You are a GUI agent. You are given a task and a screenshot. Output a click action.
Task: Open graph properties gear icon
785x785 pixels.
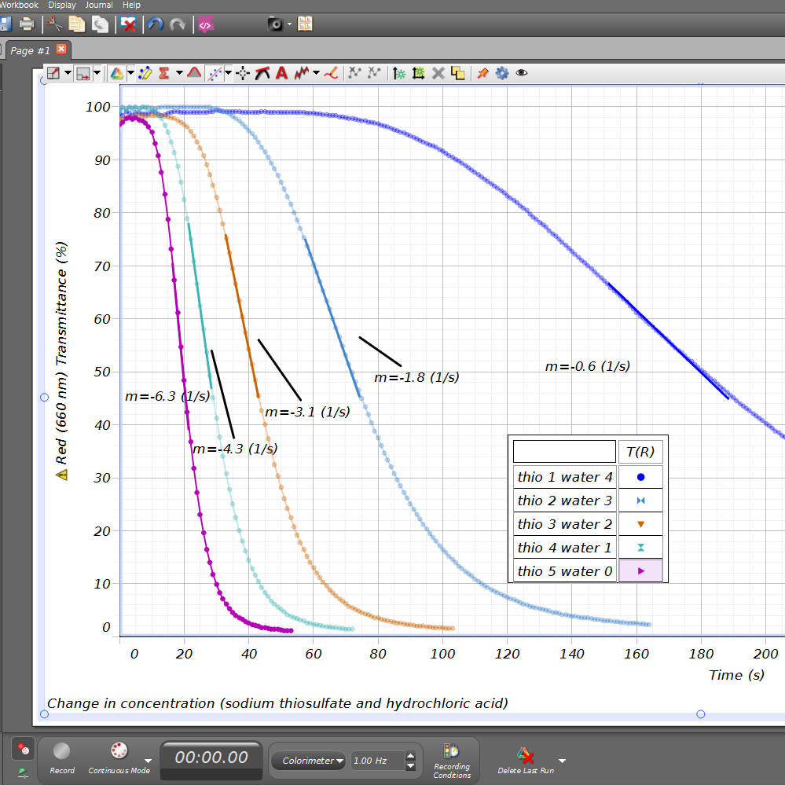(501, 73)
